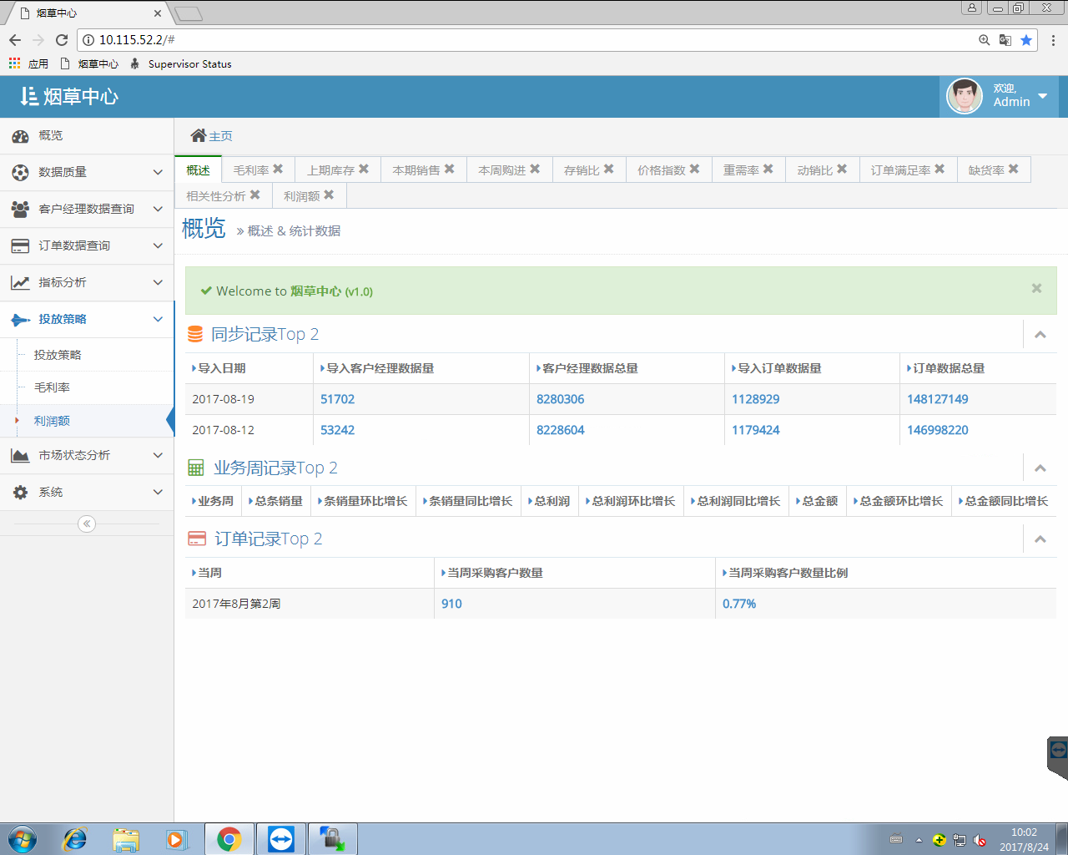Click the bookmark star in address bar
1068x855 pixels.
pos(1026,40)
